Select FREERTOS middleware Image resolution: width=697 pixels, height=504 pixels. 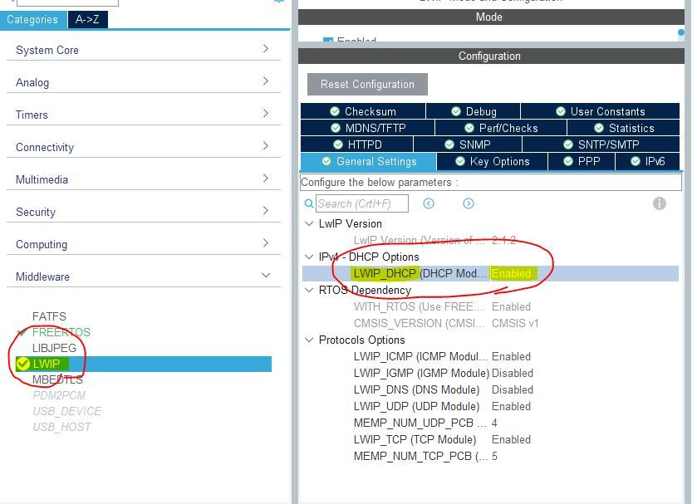61,332
